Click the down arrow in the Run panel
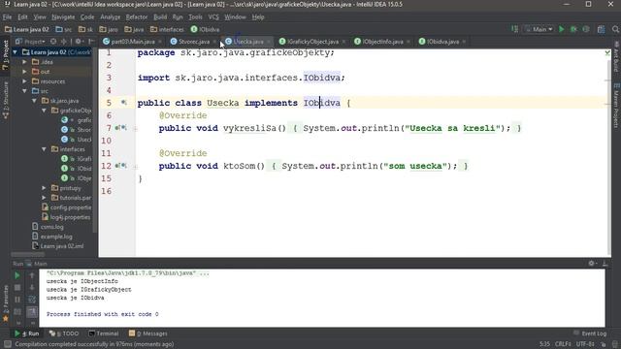621x349 pixels. pyautogui.click(x=32, y=288)
